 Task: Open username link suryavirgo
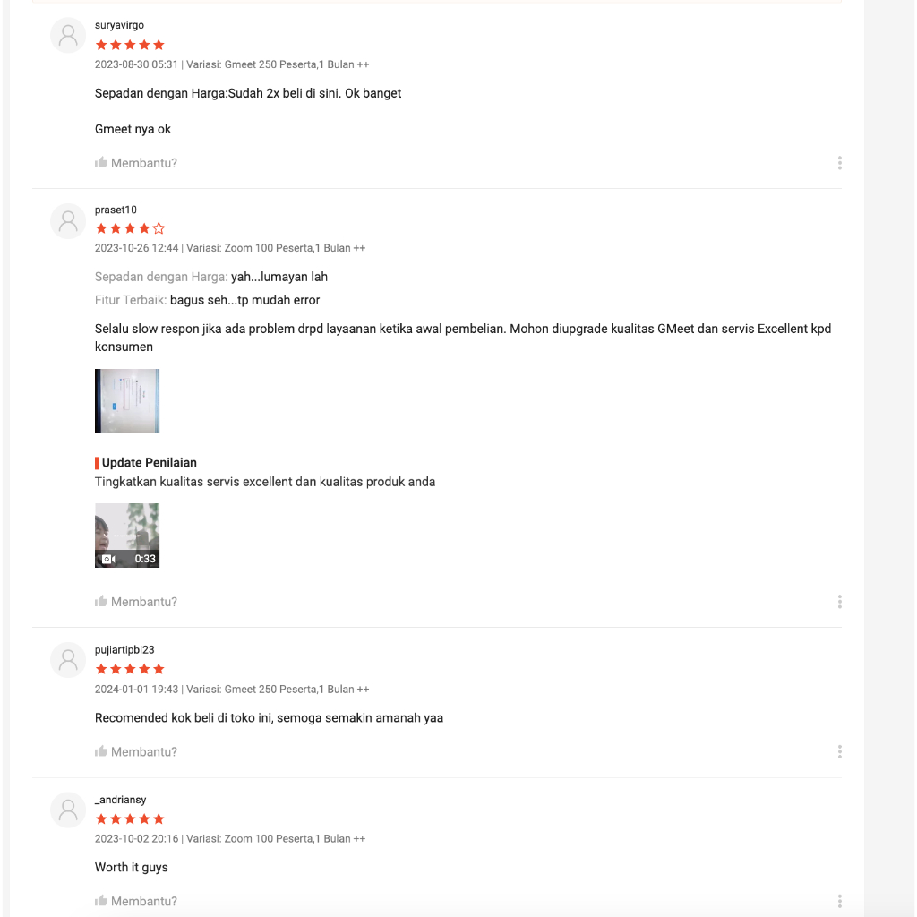pos(119,25)
